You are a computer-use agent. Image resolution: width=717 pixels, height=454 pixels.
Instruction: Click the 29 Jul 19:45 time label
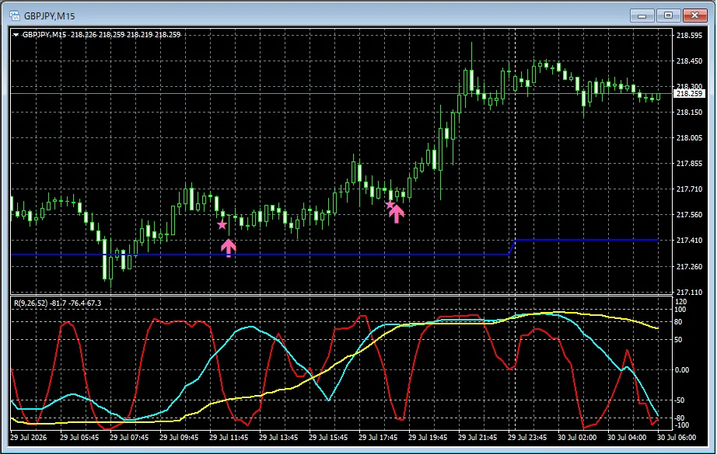pyautogui.click(x=428, y=437)
